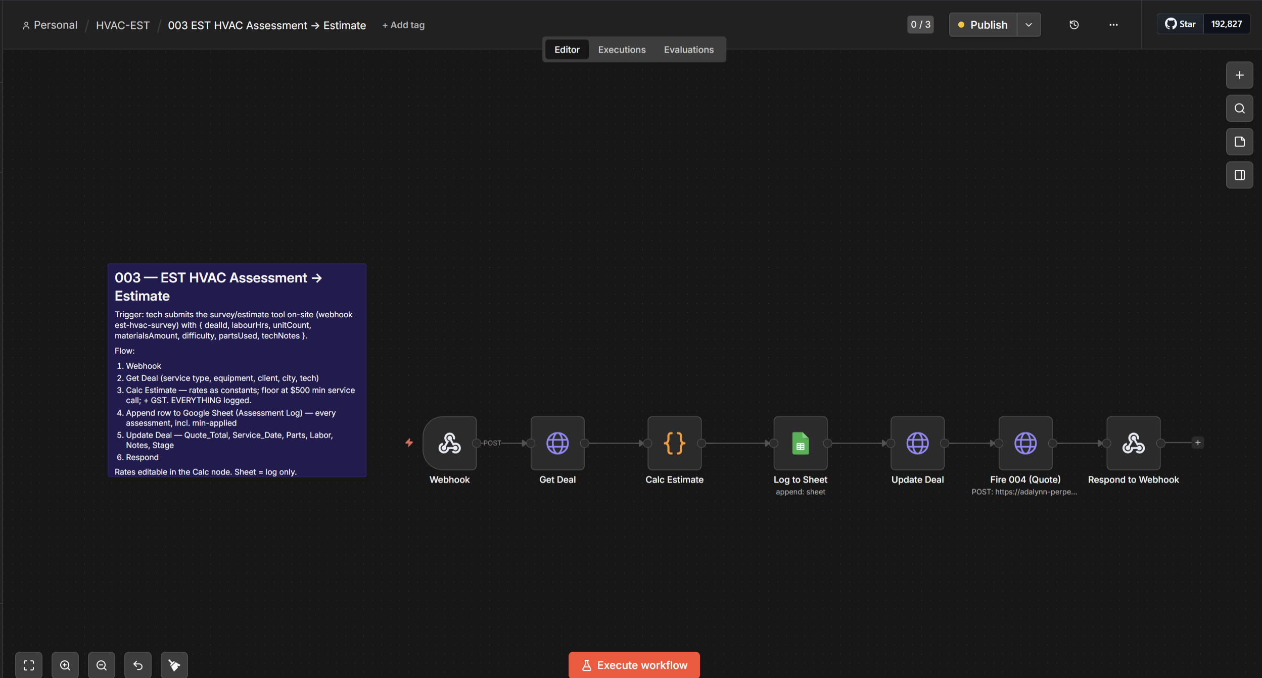Image resolution: width=1262 pixels, height=678 pixels.
Task: Open the Calc Estimate code node
Action: click(674, 443)
